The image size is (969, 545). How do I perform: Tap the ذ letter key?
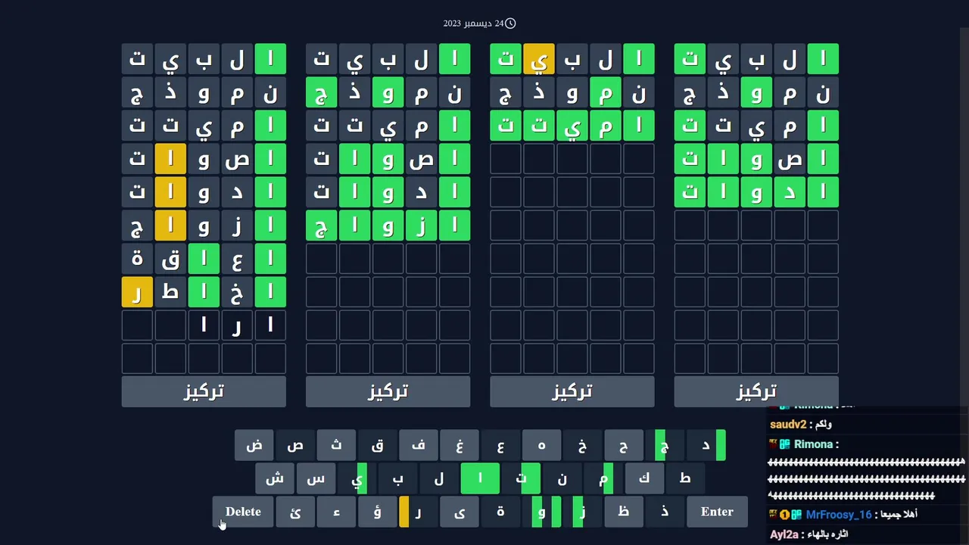pyautogui.click(x=664, y=512)
